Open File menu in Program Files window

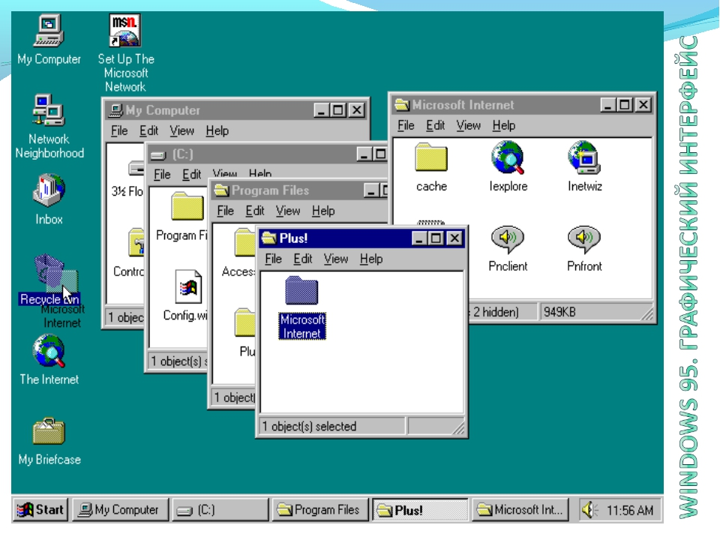(x=226, y=211)
